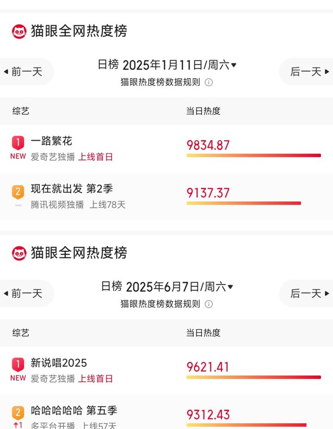Viewport: 333px width, 429px height.
Task: Open 现在就出发 第2季 show entry
Action: click(x=72, y=189)
